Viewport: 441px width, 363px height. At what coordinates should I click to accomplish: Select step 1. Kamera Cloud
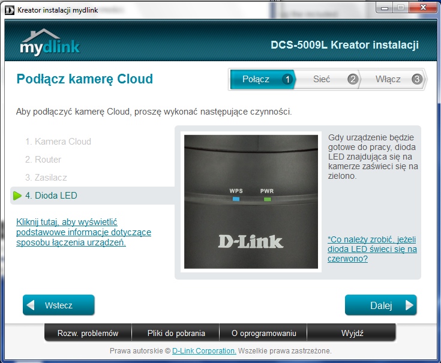(x=58, y=142)
